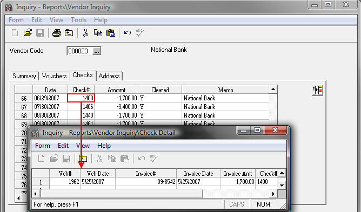Screen dimensions: 361x212
Task: Click the Check Detail grid scroll-down arrow
Action: click(x=282, y=185)
